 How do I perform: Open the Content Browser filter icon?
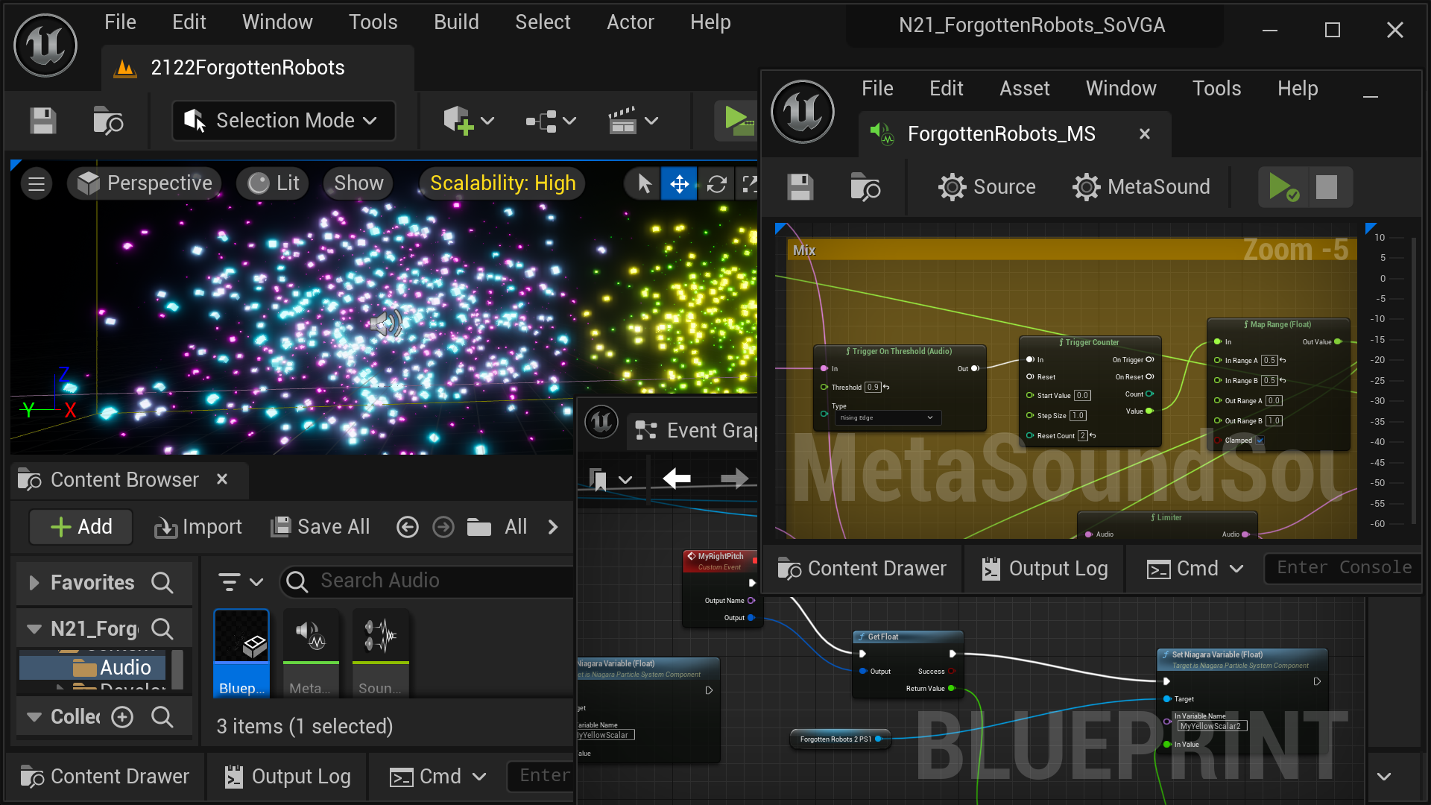pos(230,581)
